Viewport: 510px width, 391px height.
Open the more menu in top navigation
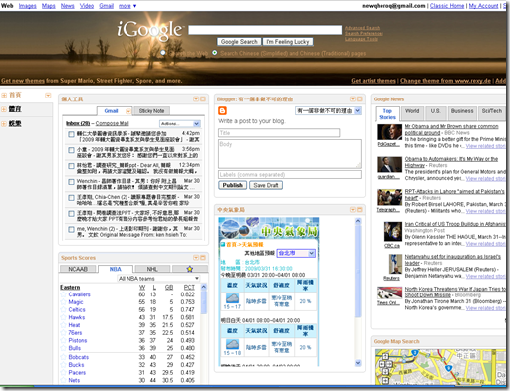coord(127,6)
